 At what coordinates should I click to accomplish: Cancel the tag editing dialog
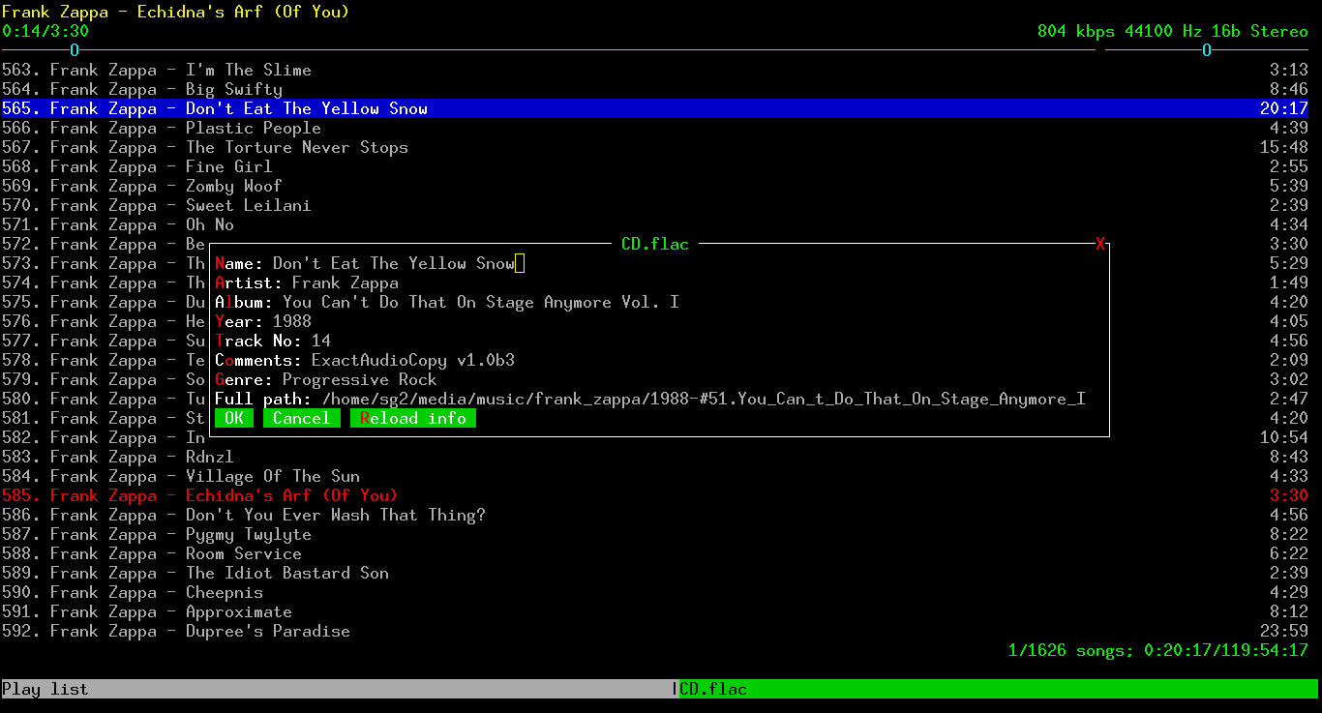point(301,418)
